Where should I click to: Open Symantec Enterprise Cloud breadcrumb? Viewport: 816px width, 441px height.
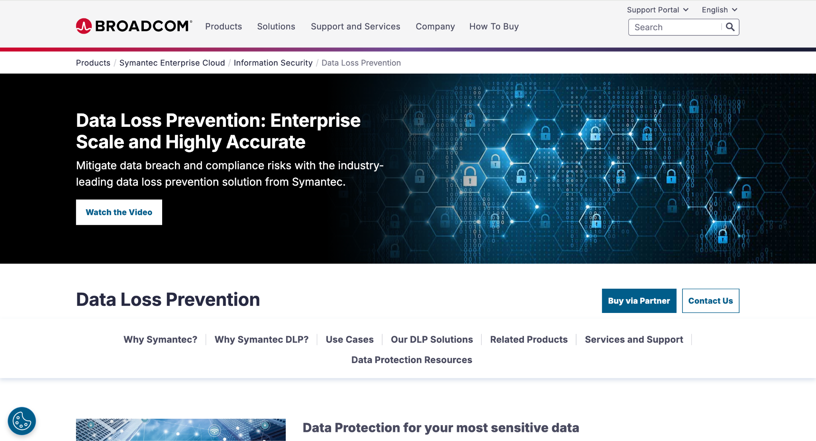[172, 63]
